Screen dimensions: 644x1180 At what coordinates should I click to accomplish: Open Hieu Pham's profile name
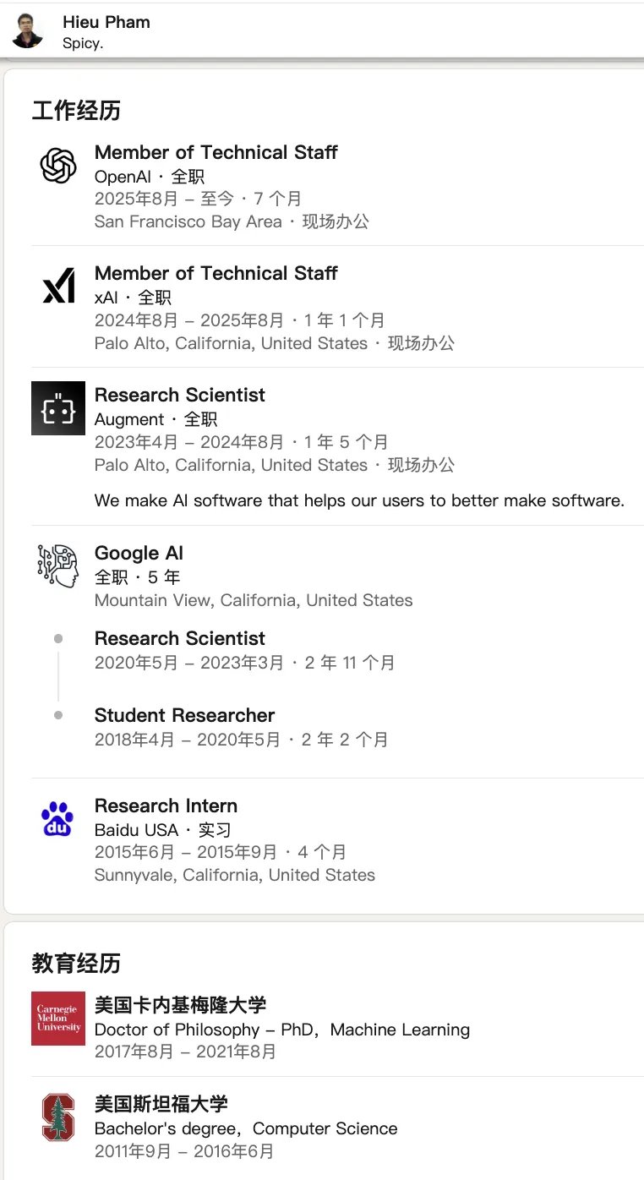(x=106, y=22)
